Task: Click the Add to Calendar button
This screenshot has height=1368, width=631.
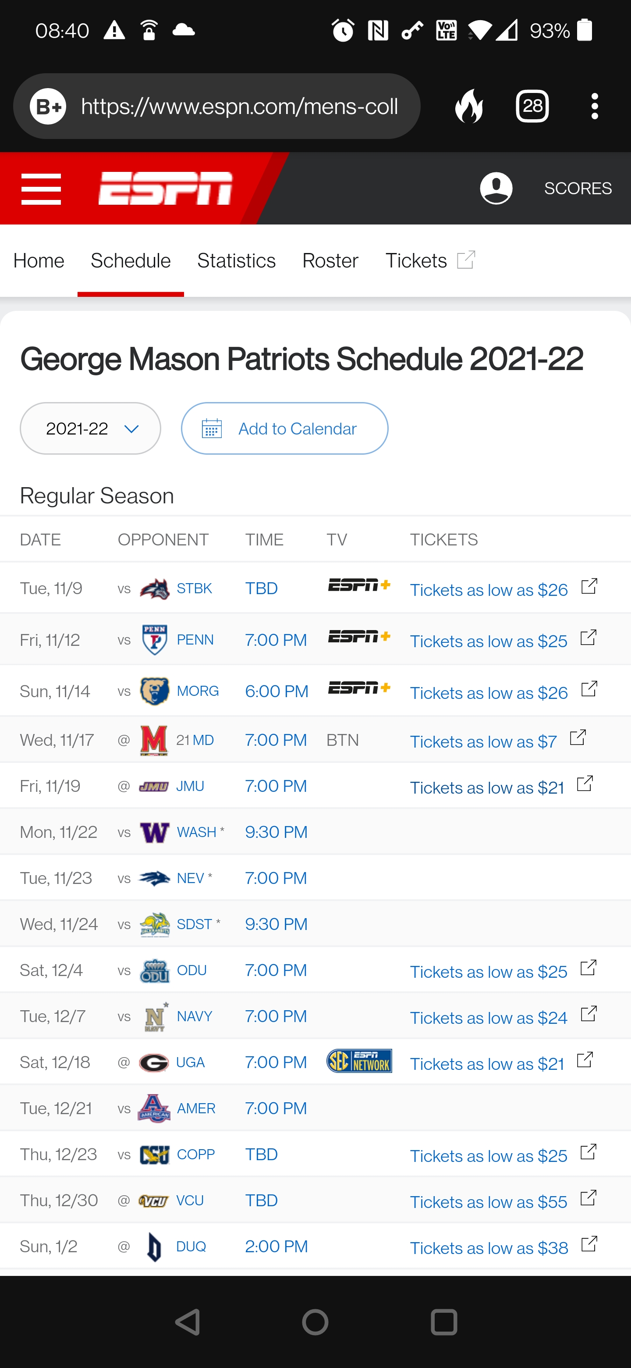Action: [x=284, y=428]
